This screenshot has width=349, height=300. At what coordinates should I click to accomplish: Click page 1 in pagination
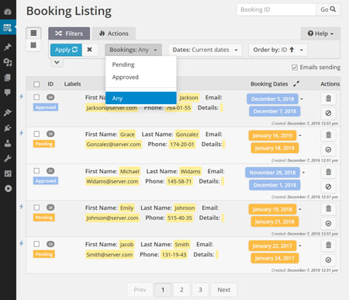(x=163, y=290)
